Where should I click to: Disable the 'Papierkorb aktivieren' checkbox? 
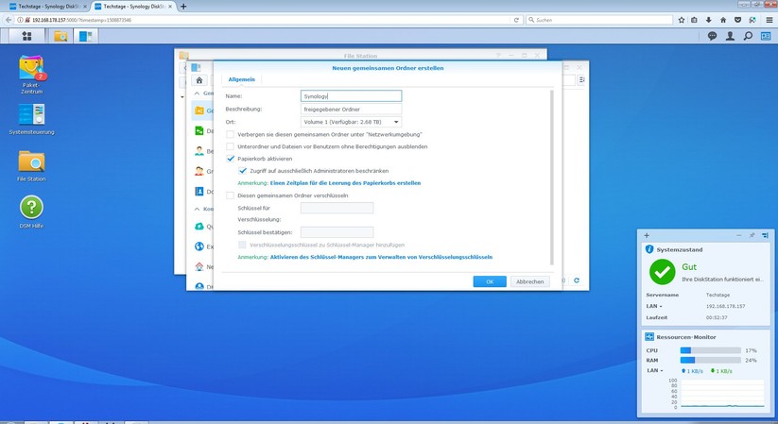pyautogui.click(x=231, y=159)
